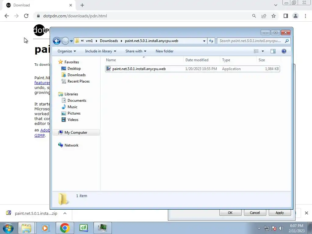Image resolution: width=312 pixels, height=234 pixels.
Task: Click Cancel in the dialog behind
Action: coord(255,212)
